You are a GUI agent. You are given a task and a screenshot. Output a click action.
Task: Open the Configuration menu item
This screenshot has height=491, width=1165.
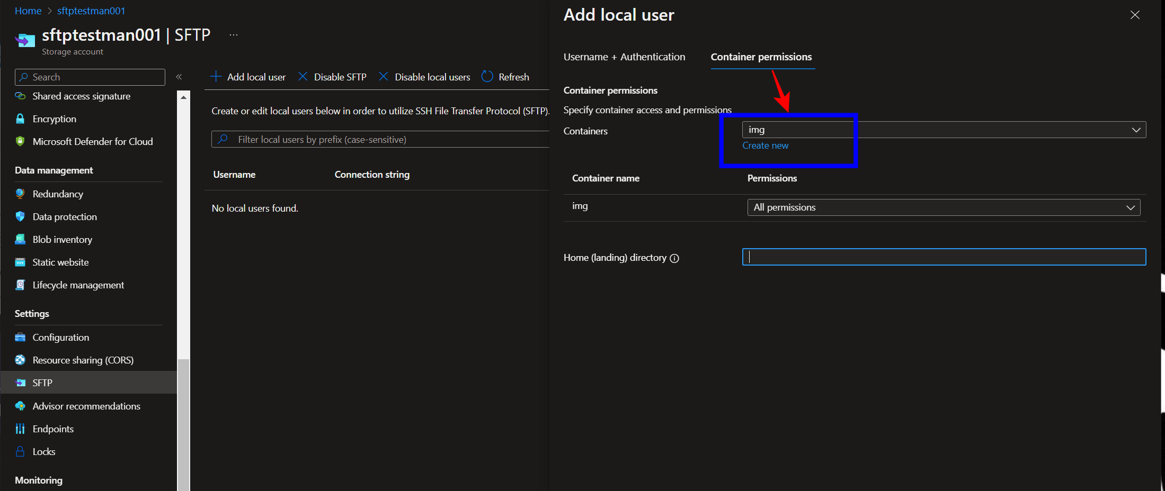click(61, 337)
